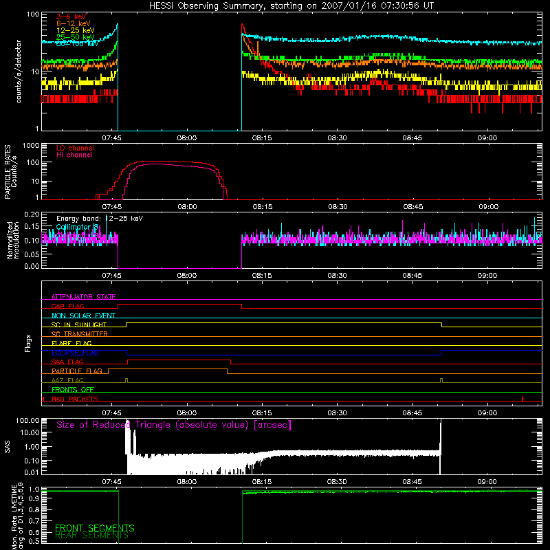
Task: Click the yellow '12-25 keV' legend entry in count-rate plot
Action: 76,30
